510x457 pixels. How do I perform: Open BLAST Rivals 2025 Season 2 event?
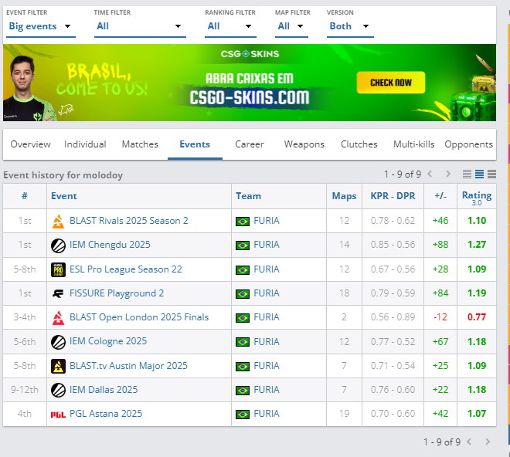[129, 221]
